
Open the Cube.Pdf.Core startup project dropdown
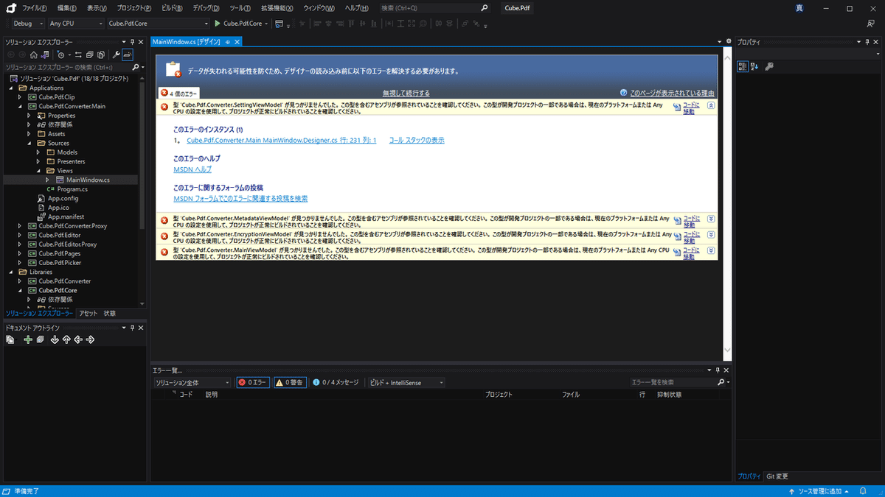coord(157,24)
